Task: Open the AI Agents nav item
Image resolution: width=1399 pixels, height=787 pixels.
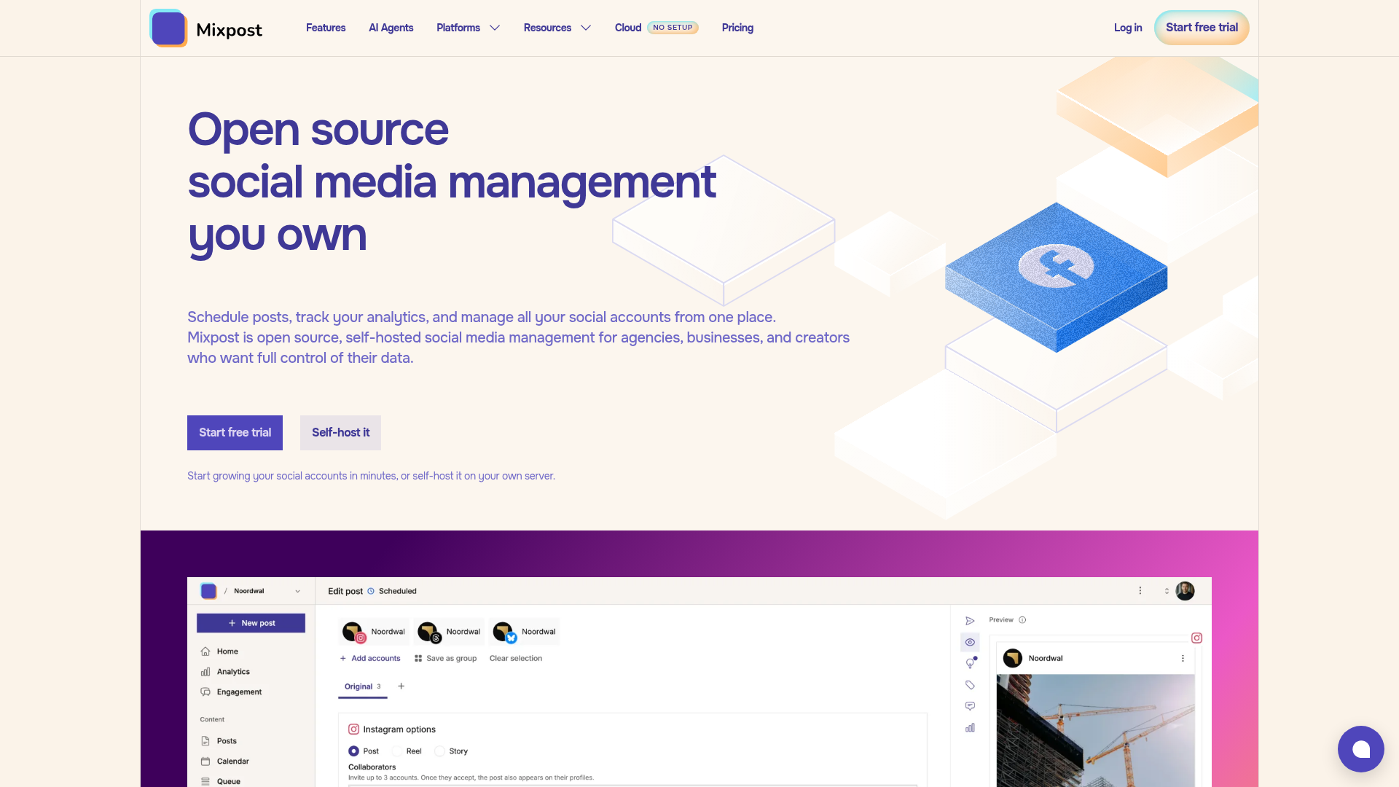Action: coord(391,28)
